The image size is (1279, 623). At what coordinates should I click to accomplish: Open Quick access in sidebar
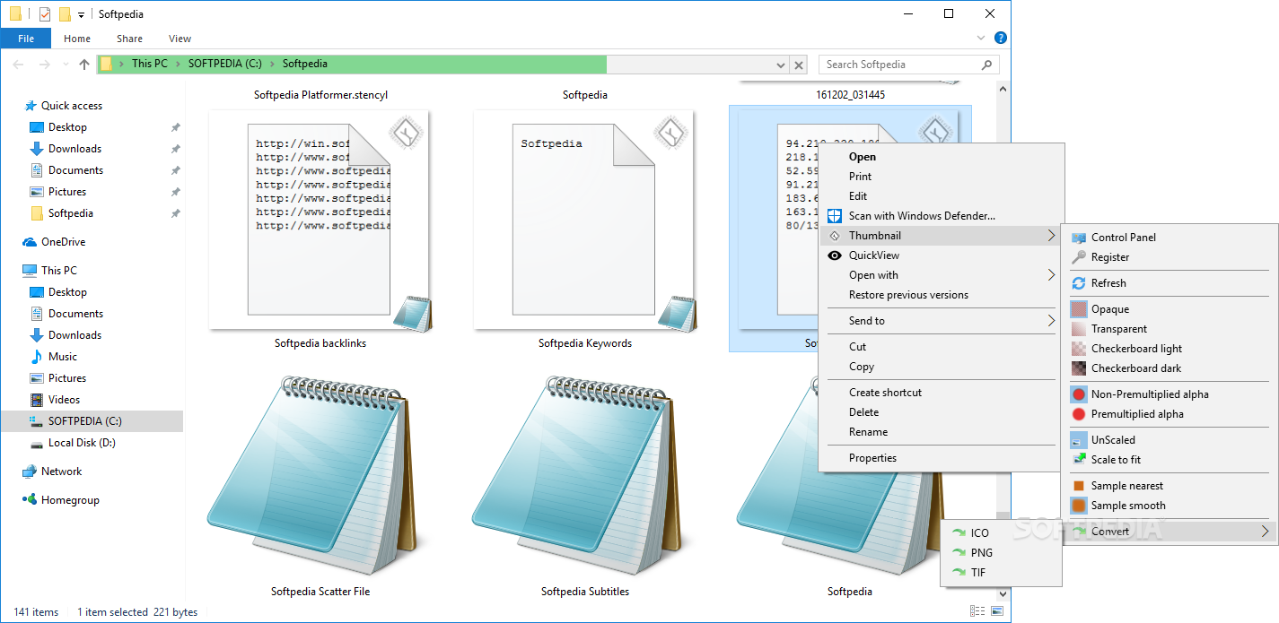tap(72, 106)
